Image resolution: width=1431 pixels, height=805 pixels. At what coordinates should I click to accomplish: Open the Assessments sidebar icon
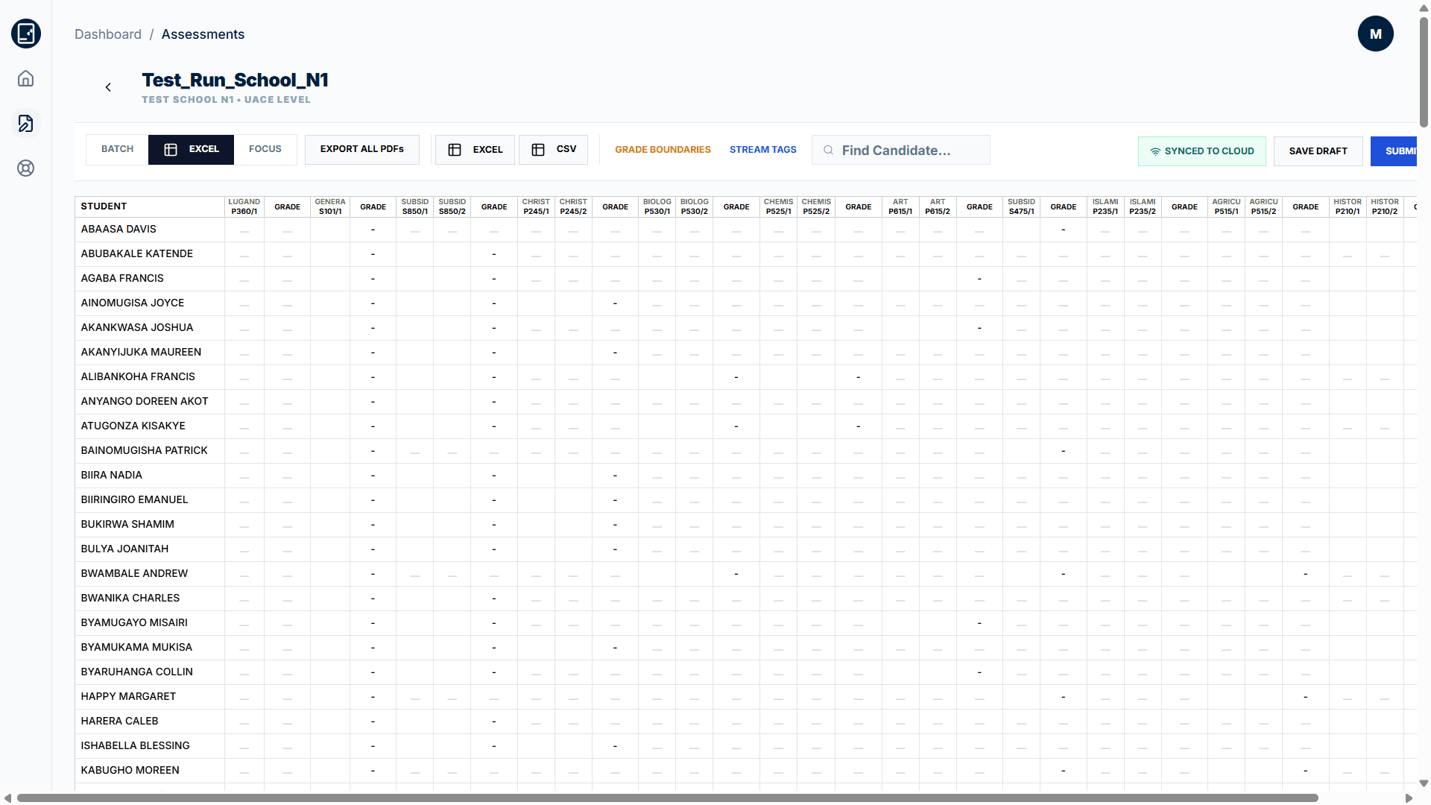[x=26, y=124]
